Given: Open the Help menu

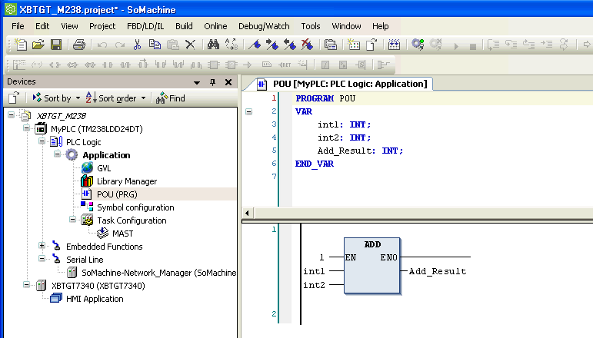Looking at the screenshot, I should click(380, 26).
